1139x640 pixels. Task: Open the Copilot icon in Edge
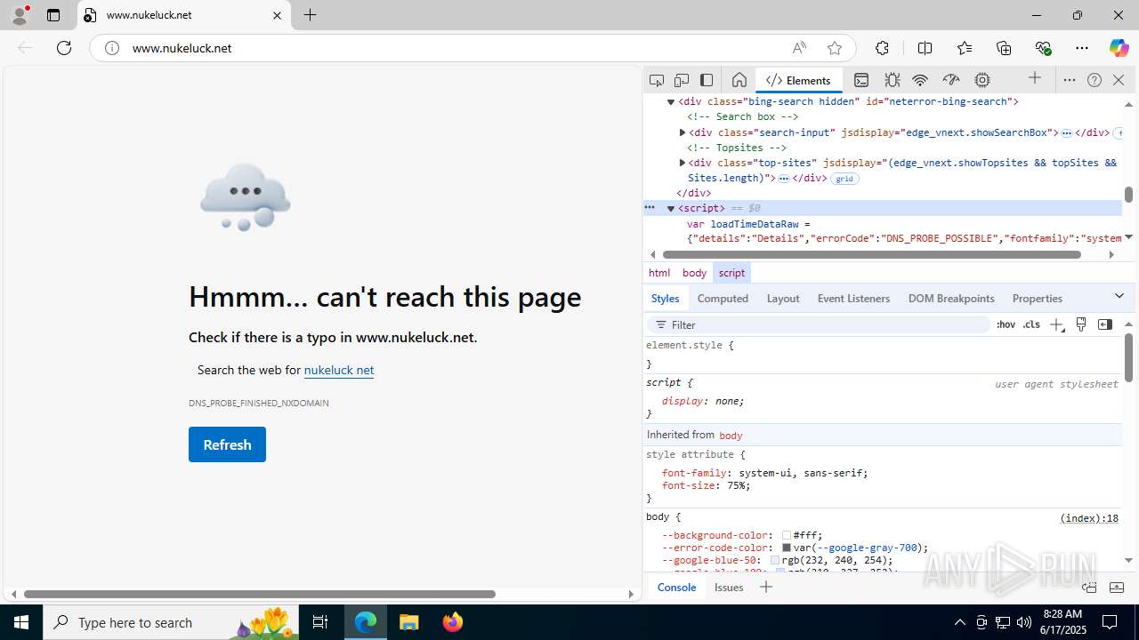(x=1119, y=48)
